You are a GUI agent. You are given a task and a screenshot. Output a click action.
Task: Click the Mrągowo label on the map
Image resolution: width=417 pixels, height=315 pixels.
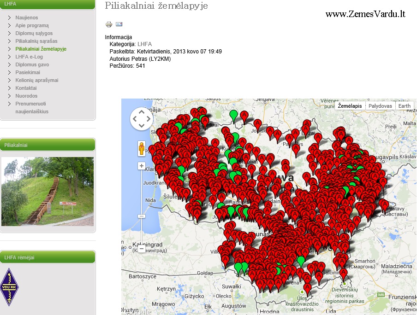[x=163, y=304]
